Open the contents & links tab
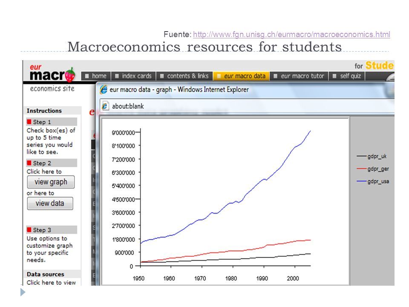 coord(184,76)
